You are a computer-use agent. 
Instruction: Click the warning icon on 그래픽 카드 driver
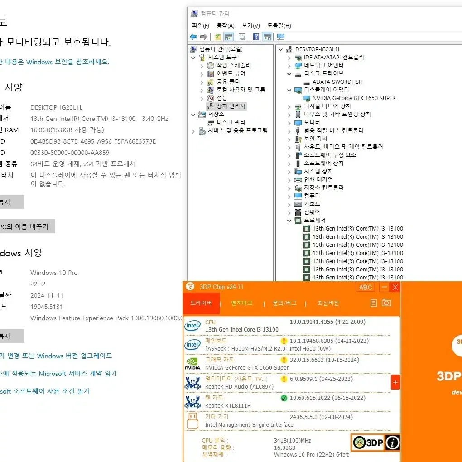point(284,360)
